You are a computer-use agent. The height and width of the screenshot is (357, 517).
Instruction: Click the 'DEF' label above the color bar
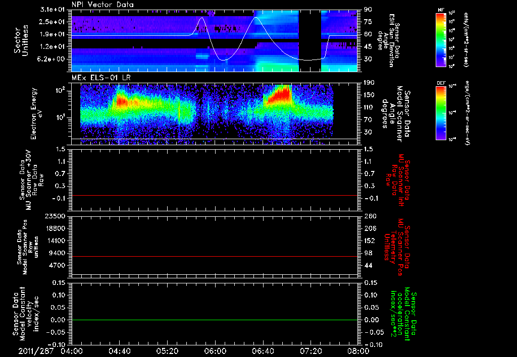point(441,83)
